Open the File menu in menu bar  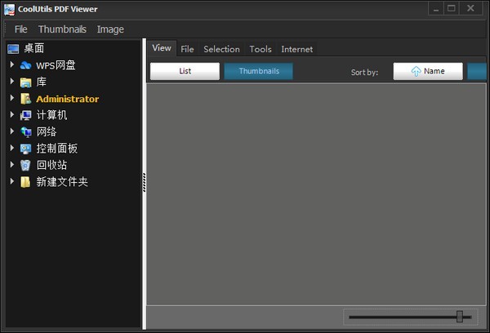[21, 29]
